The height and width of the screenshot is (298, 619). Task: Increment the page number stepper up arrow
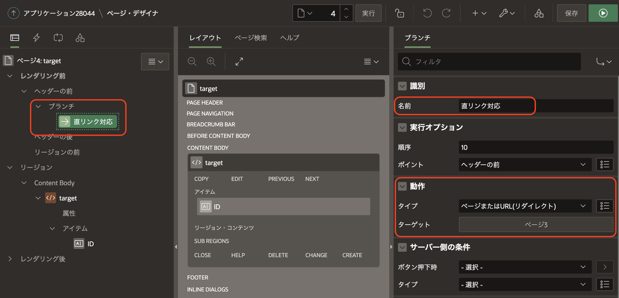click(x=346, y=9)
